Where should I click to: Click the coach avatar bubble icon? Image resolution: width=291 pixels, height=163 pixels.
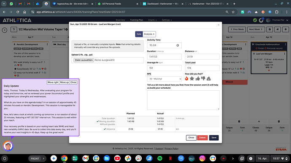click(x=8, y=146)
